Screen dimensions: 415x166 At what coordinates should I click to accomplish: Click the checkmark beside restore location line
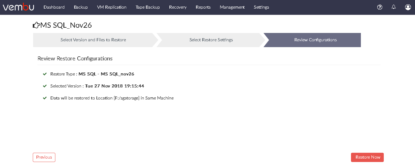pos(45,98)
